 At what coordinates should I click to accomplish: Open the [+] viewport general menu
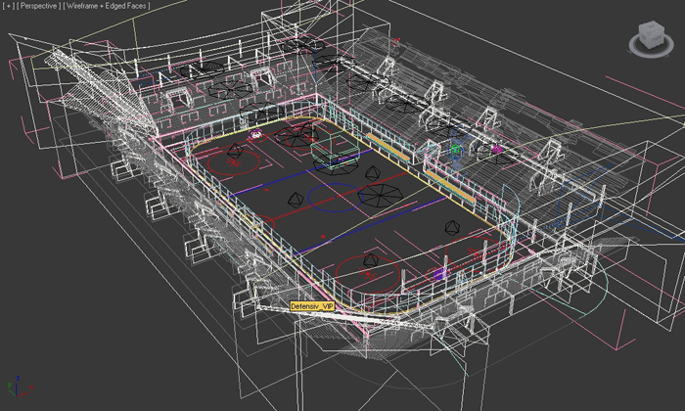click(x=8, y=6)
